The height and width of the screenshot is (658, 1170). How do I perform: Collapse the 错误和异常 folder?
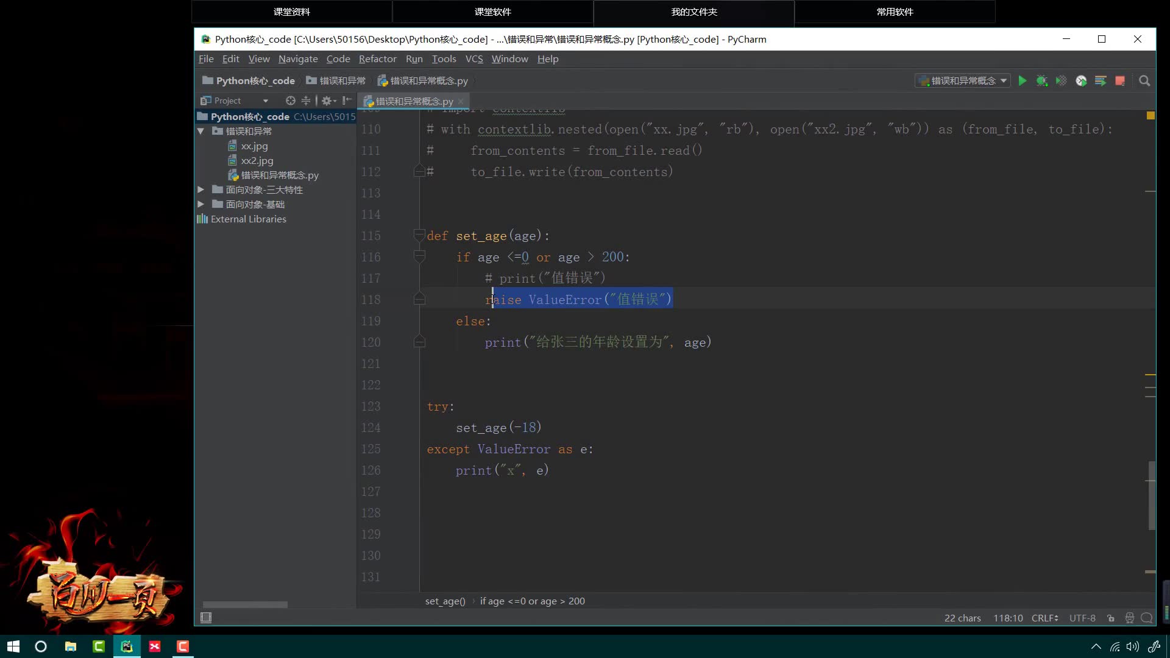[200, 131]
